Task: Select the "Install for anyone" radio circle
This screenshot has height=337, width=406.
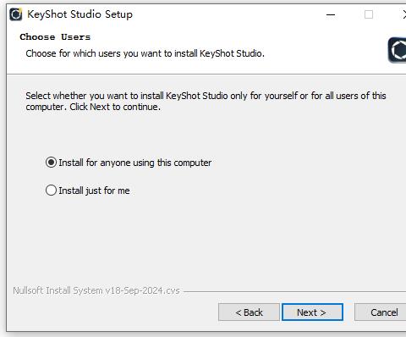Action: tap(51, 163)
